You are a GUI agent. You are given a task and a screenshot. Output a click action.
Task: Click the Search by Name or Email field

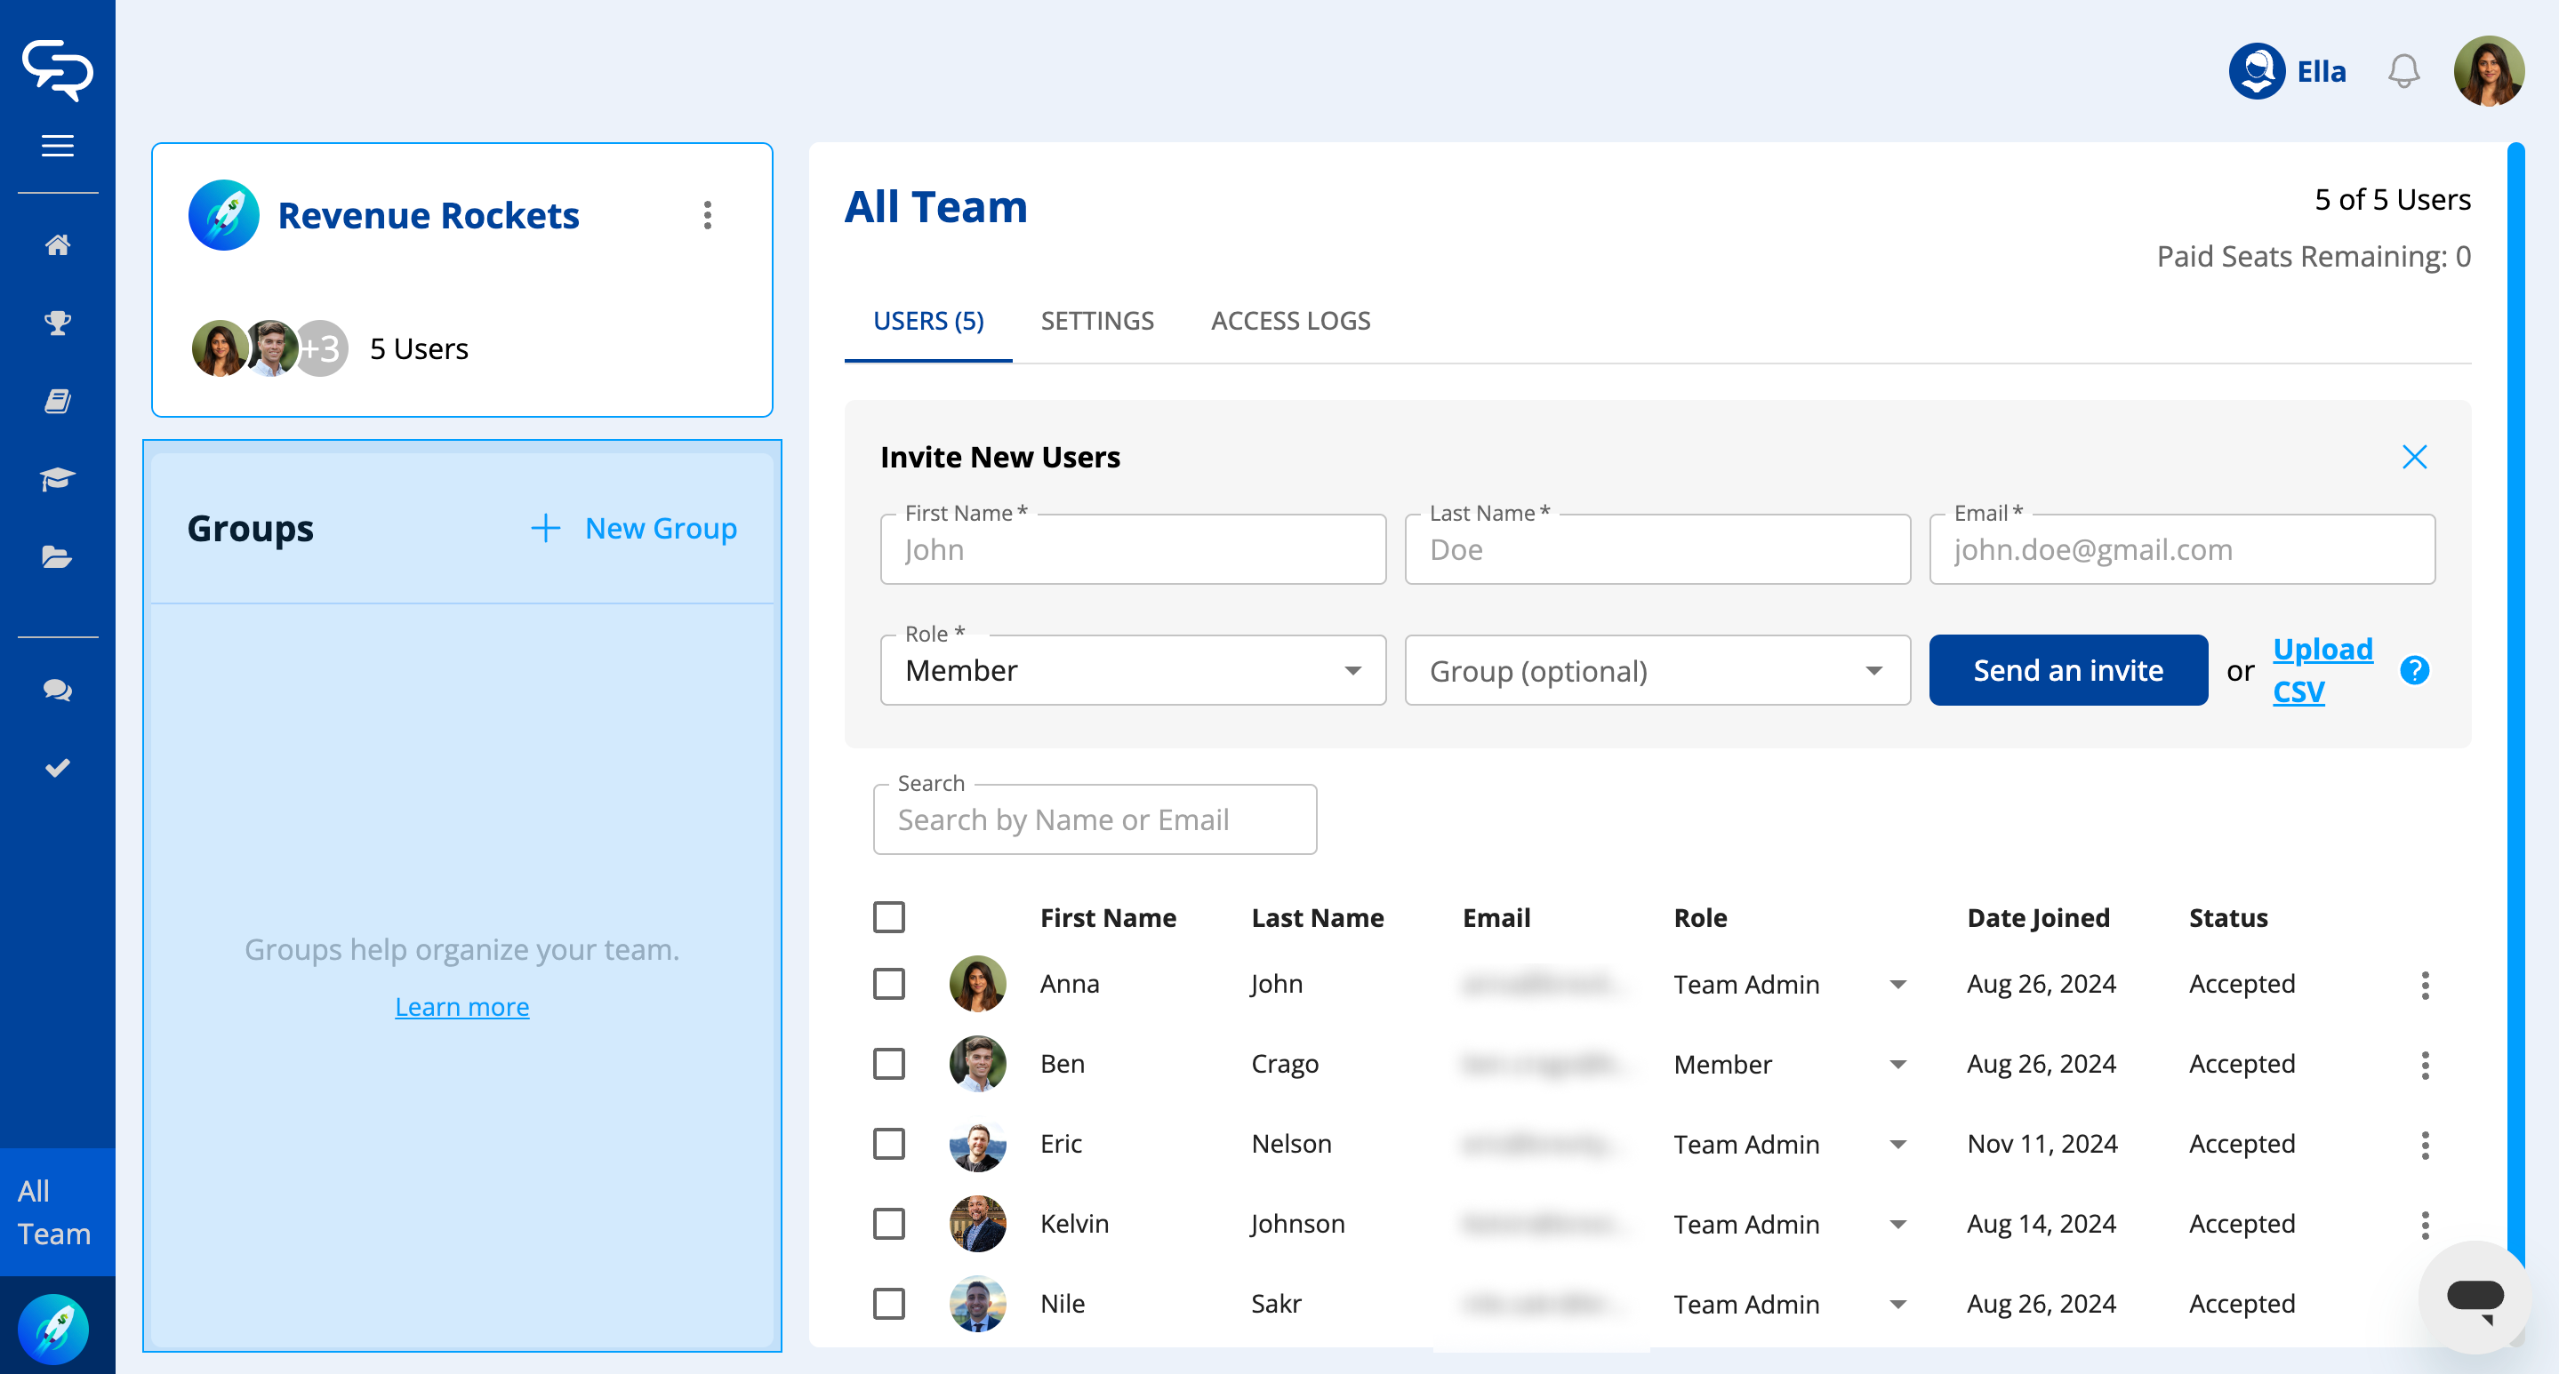[x=1094, y=820]
